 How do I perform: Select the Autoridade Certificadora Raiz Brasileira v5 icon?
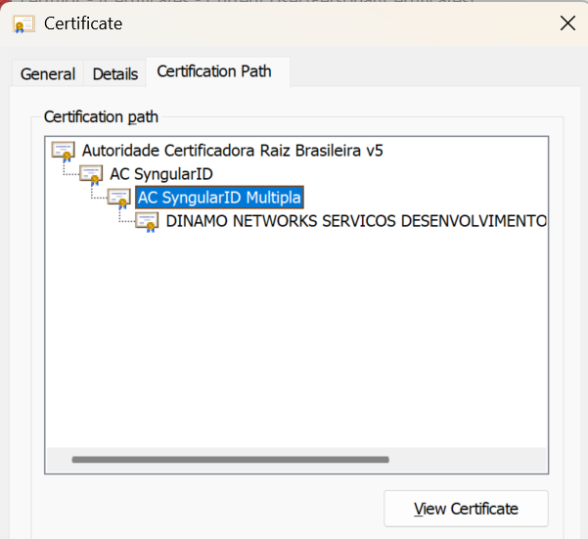click(x=64, y=151)
